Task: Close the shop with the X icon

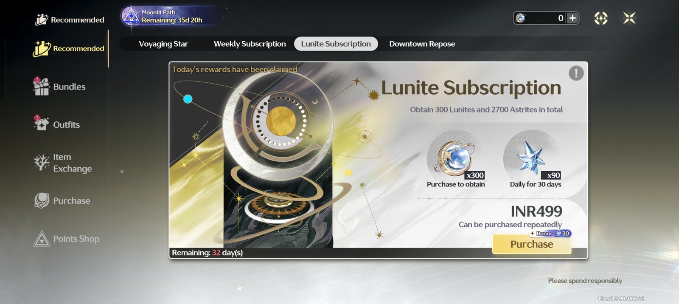Action: [x=629, y=18]
